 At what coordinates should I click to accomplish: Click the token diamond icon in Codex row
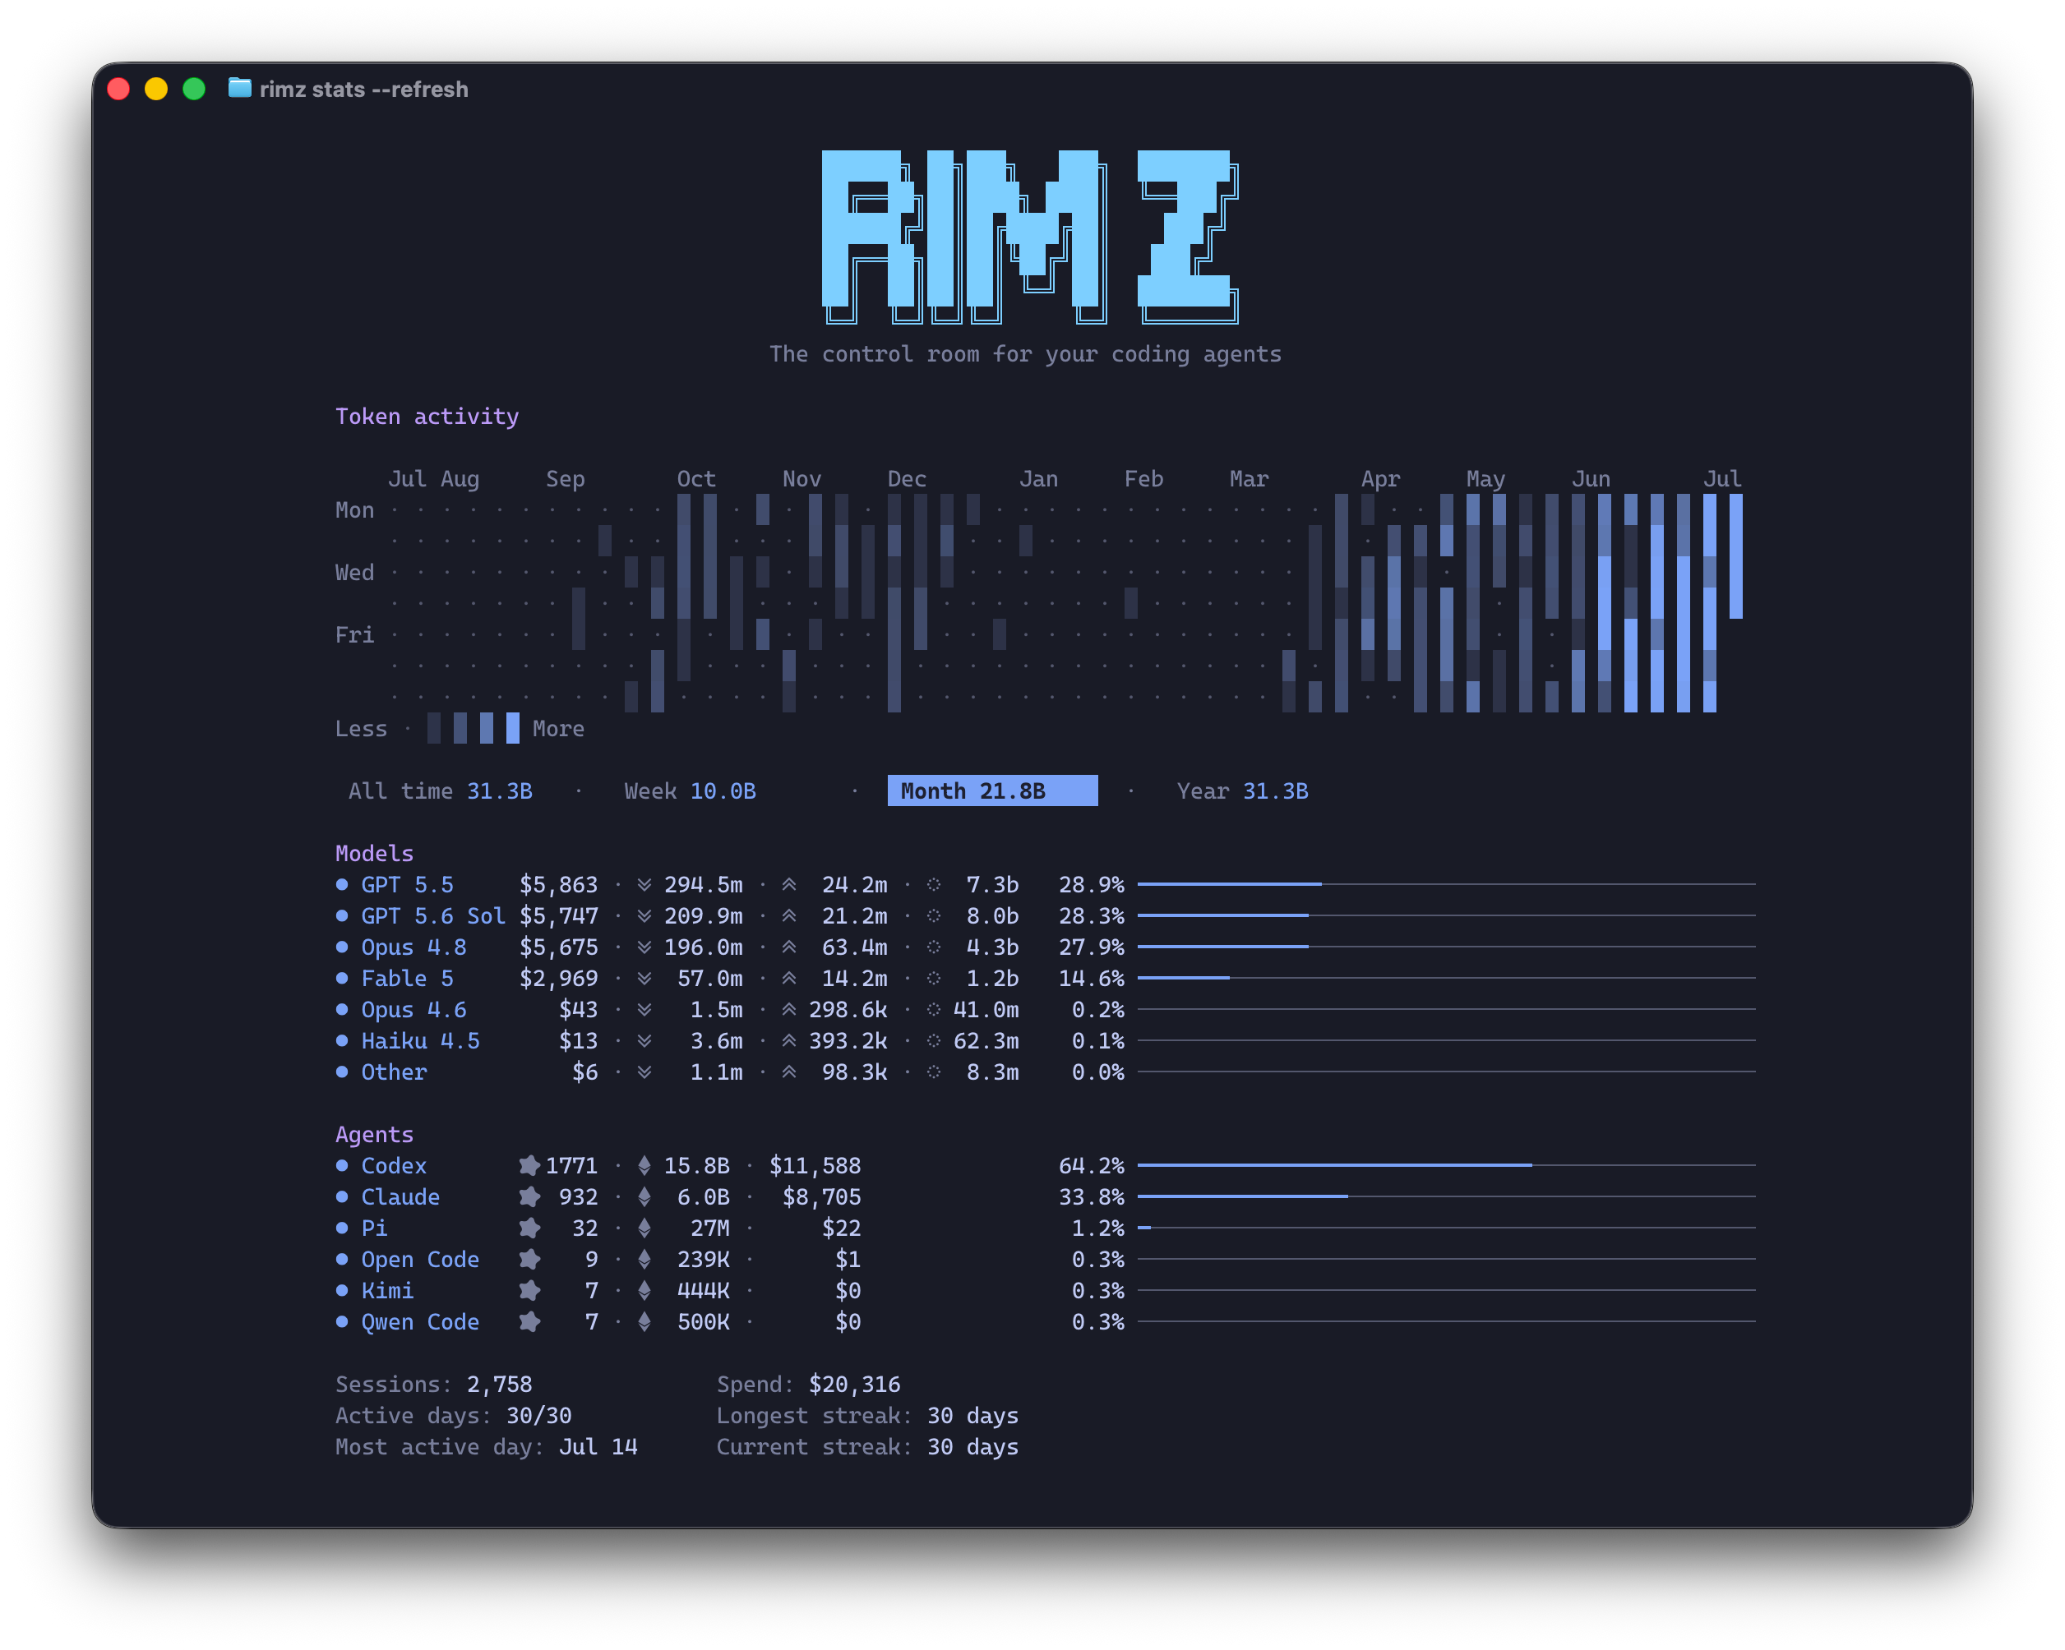(x=644, y=1165)
